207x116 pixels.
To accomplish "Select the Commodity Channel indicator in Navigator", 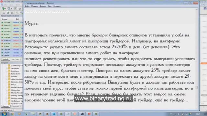I will coord(17,66).
